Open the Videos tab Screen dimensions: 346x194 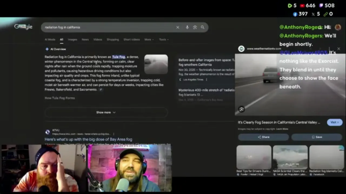[x=98, y=39]
